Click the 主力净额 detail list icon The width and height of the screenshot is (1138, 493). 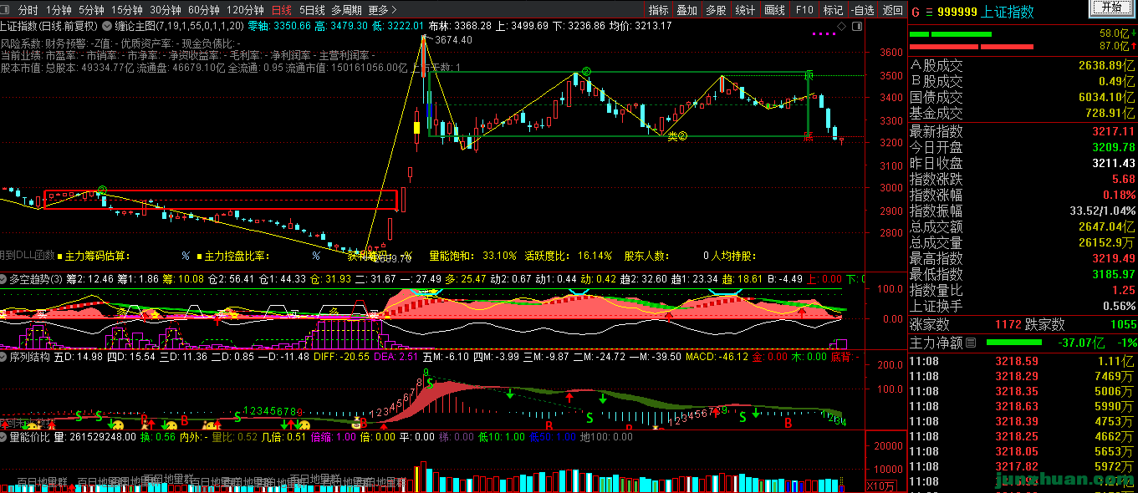pyautogui.click(x=971, y=343)
